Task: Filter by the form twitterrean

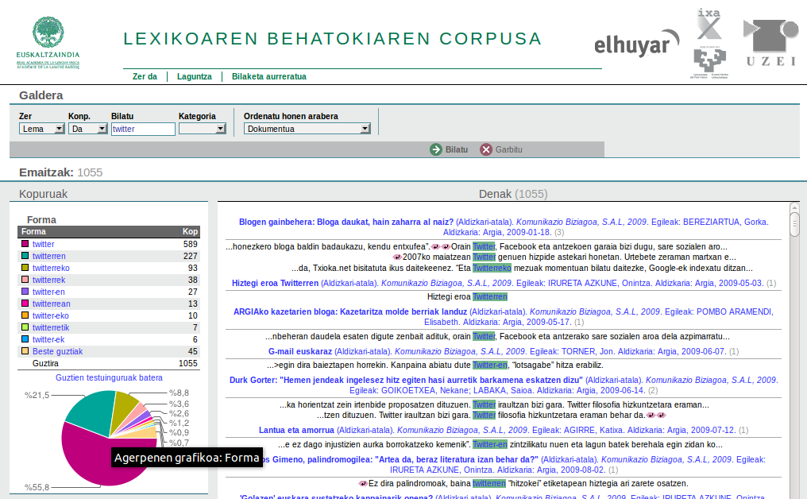Action: [x=52, y=304]
